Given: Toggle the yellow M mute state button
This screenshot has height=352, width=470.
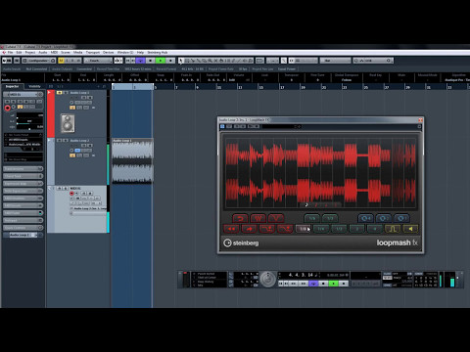Looking at the screenshot, I should (61, 61).
